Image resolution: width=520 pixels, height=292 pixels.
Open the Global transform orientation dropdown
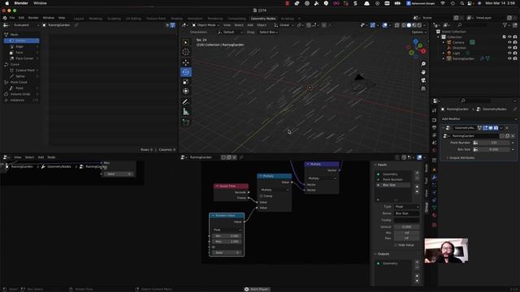pyautogui.click(x=284, y=25)
